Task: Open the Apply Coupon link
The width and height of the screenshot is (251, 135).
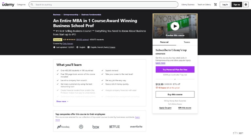Action: [x=165, y=108]
